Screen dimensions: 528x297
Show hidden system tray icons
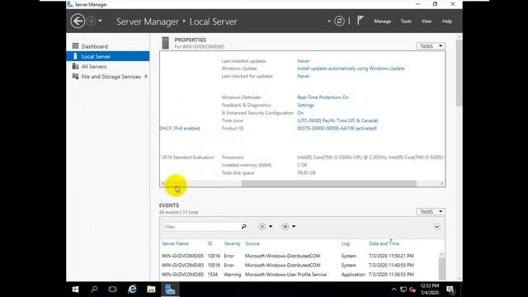[394, 290]
